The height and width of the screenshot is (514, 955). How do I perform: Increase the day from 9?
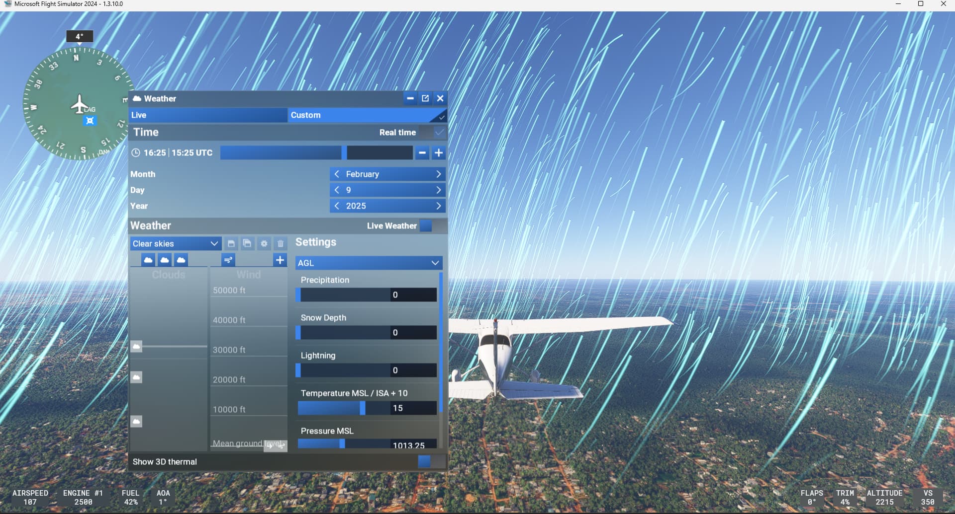(438, 190)
